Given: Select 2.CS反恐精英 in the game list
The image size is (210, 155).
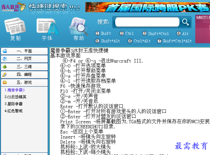Looking at the screenshot, I should tap(15, 97).
